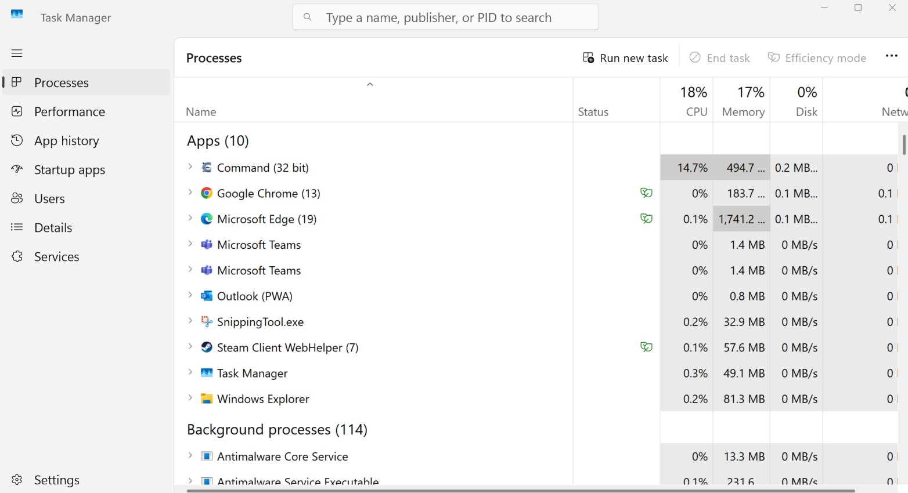Viewport: 908px width, 493px height.
Task: Click the End task button
Action: pos(719,58)
